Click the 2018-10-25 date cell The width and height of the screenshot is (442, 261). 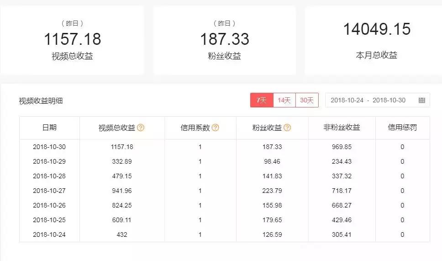pos(49,220)
